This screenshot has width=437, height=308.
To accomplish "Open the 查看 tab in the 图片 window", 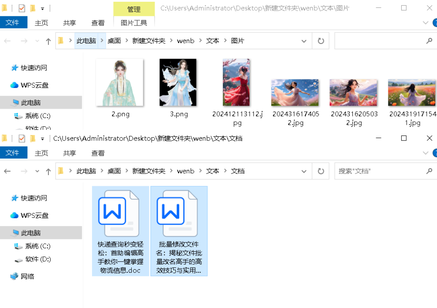I will coord(98,23).
